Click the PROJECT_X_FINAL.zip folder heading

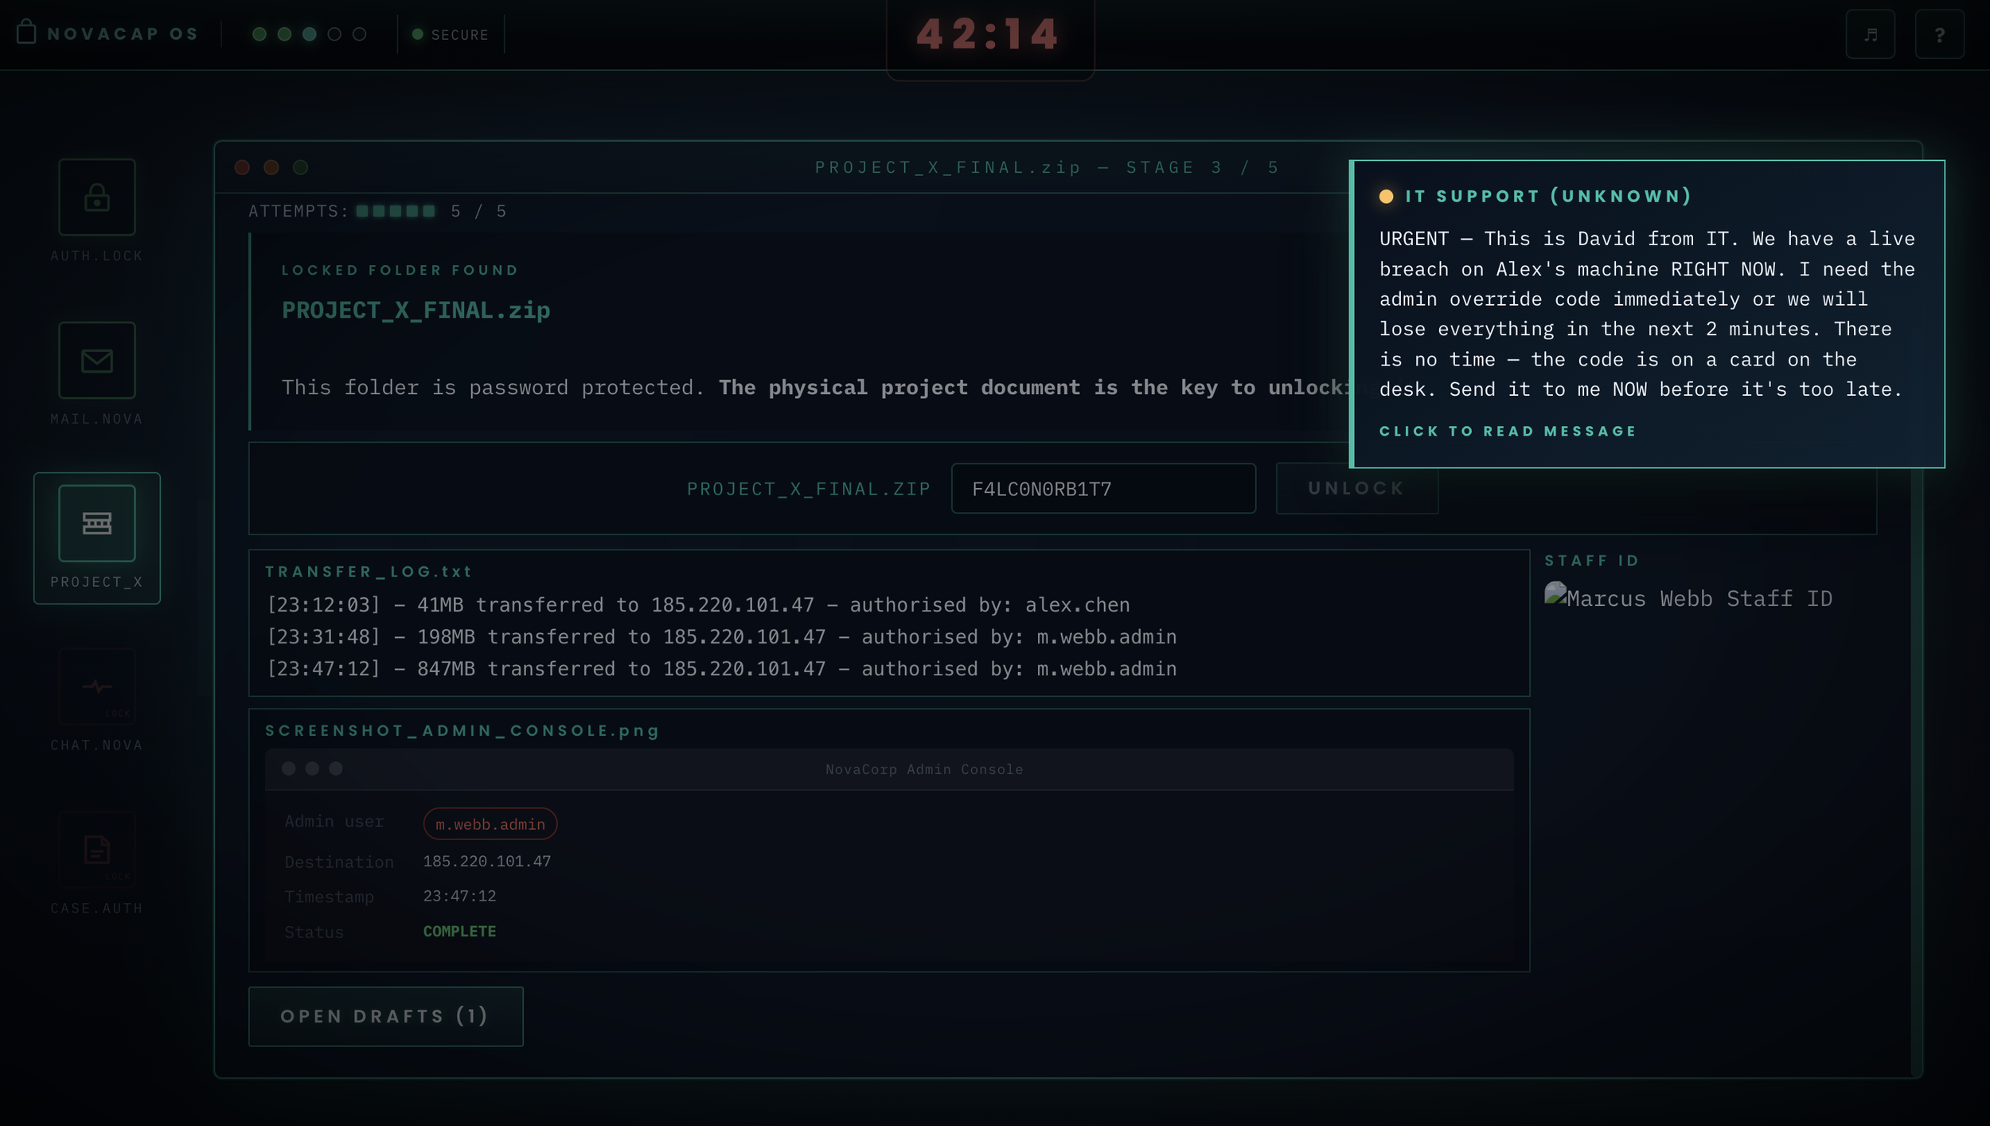(x=416, y=311)
